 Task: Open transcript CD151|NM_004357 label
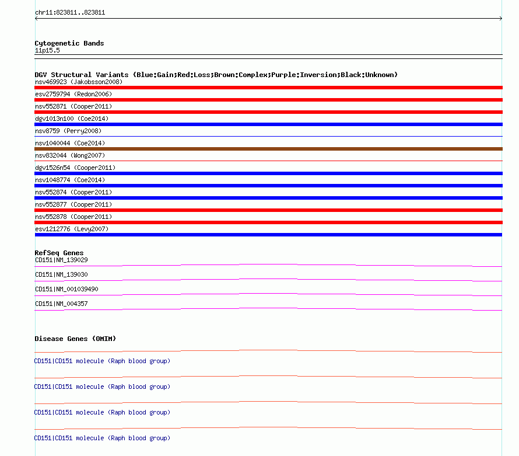(61, 304)
